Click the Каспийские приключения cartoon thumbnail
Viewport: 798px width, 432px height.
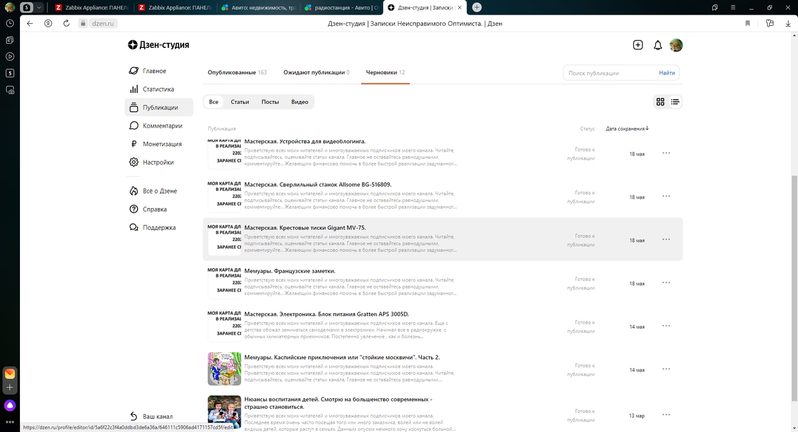coord(224,369)
